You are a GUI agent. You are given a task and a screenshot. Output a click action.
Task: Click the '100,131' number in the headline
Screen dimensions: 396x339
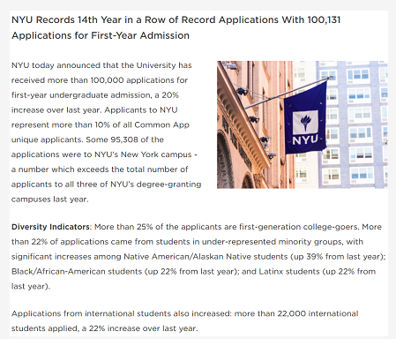click(324, 19)
